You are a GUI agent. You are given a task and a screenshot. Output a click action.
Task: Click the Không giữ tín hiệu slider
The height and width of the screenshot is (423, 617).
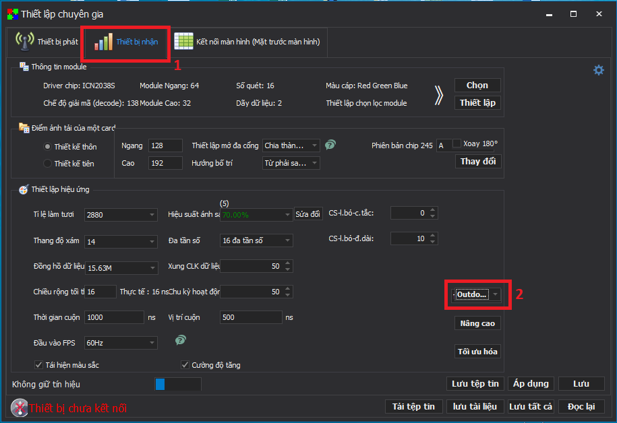point(178,384)
